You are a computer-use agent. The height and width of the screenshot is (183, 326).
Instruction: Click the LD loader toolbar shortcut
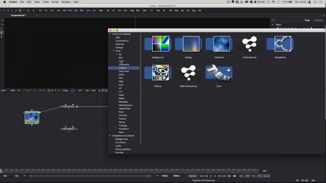tap(28, 11)
